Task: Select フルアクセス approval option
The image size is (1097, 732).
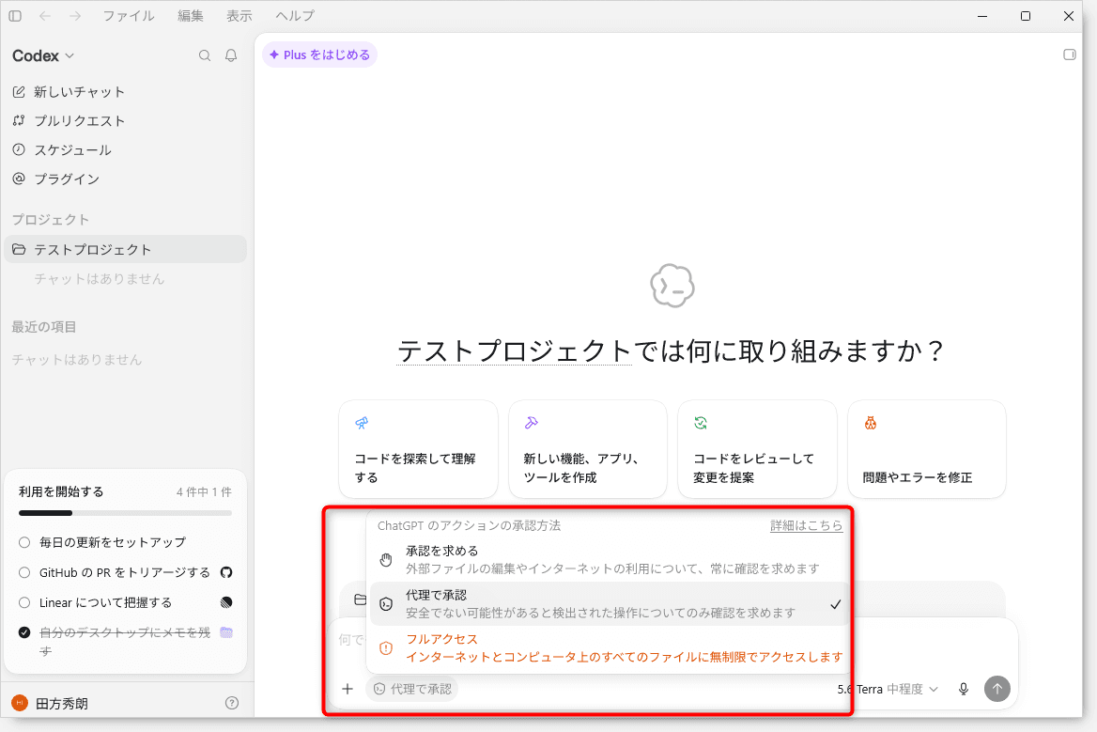Action: pyautogui.click(x=608, y=648)
